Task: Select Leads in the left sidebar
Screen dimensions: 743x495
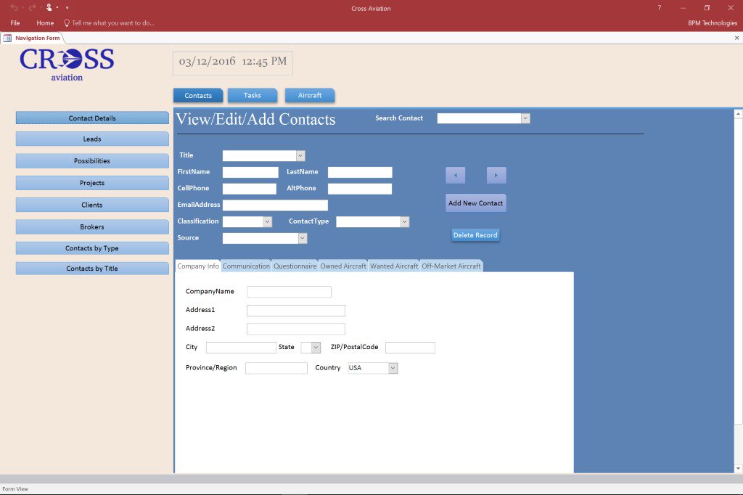Action: (x=92, y=139)
